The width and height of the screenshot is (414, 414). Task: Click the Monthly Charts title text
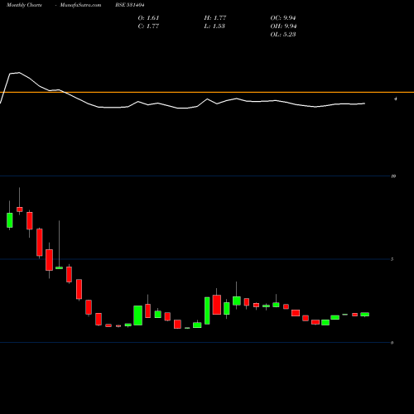(x=24, y=5)
